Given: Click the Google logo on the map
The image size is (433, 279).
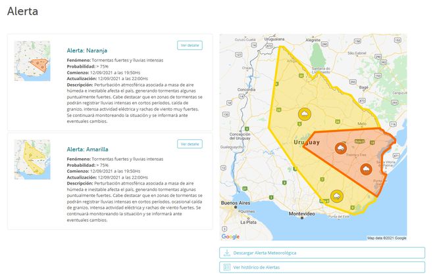Looking at the screenshot, I should 230,236.
